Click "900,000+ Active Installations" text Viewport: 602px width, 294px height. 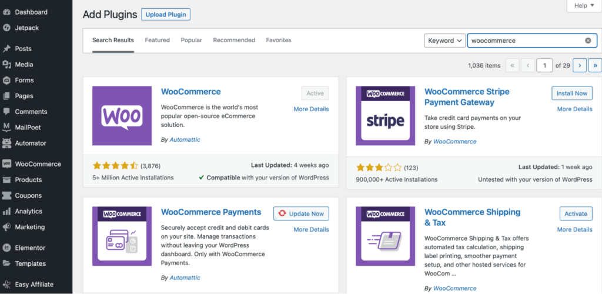[x=397, y=179]
